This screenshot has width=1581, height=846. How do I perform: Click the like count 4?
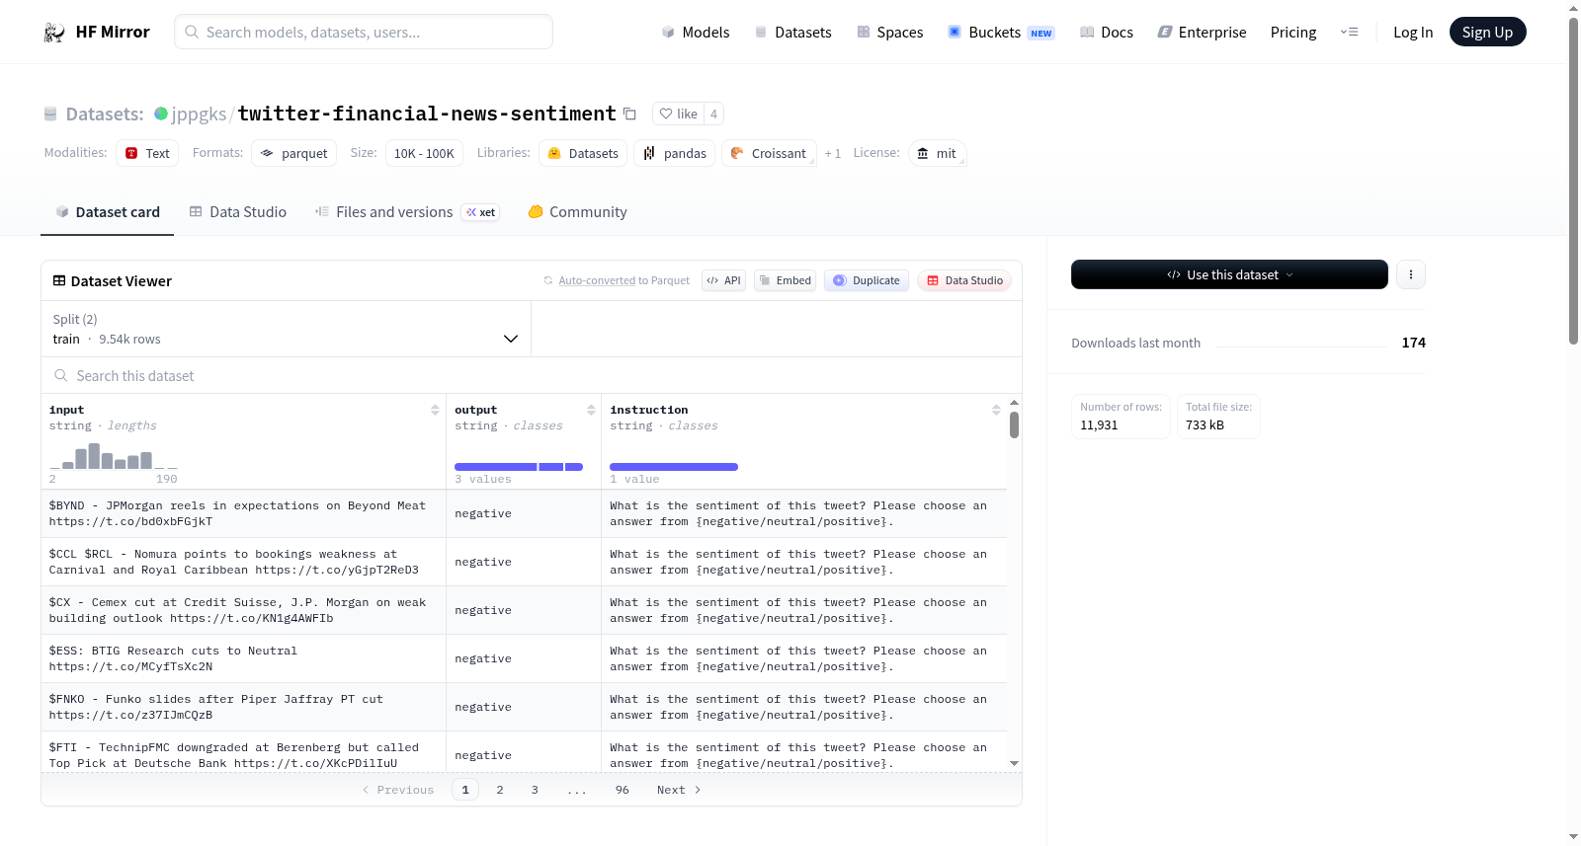click(x=713, y=114)
